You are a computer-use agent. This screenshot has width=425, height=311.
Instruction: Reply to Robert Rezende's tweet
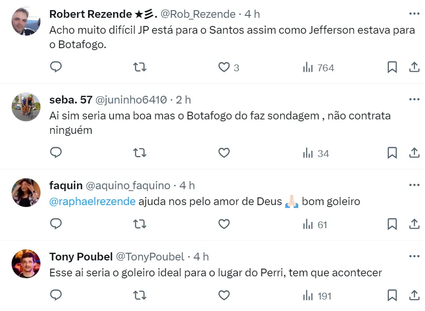[x=56, y=67]
